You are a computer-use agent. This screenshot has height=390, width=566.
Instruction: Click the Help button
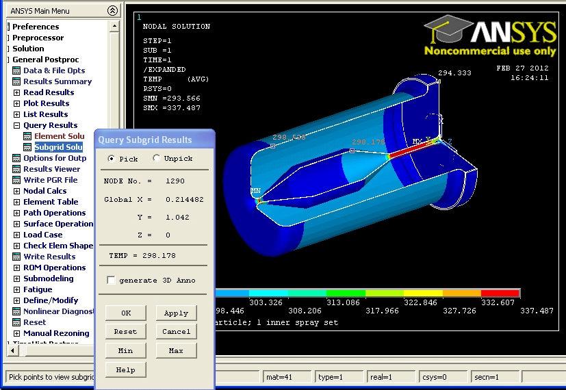(x=126, y=369)
